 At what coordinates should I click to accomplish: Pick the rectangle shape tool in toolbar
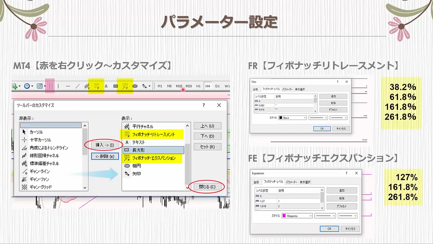pyautogui.click(x=116, y=86)
